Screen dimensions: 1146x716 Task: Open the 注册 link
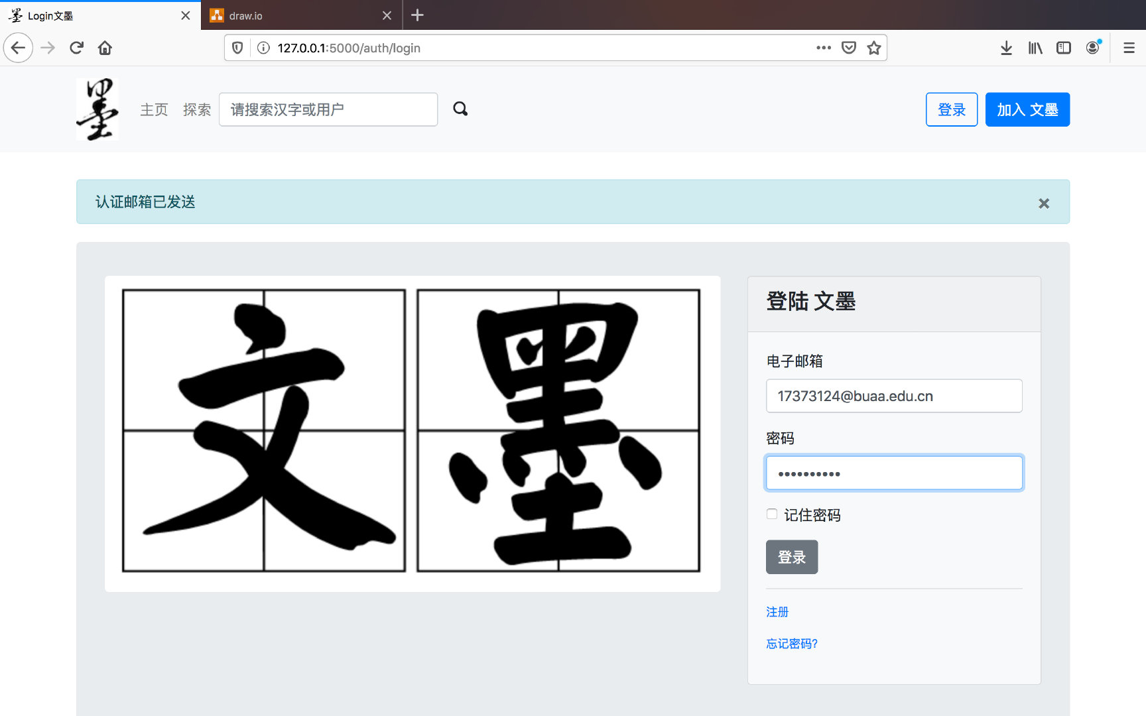coord(777,612)
